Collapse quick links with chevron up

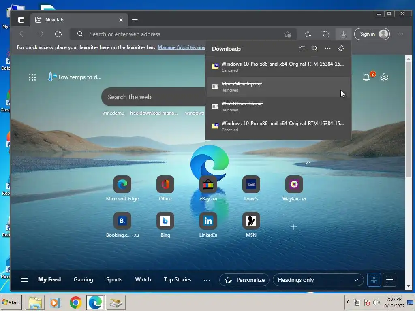308,163
